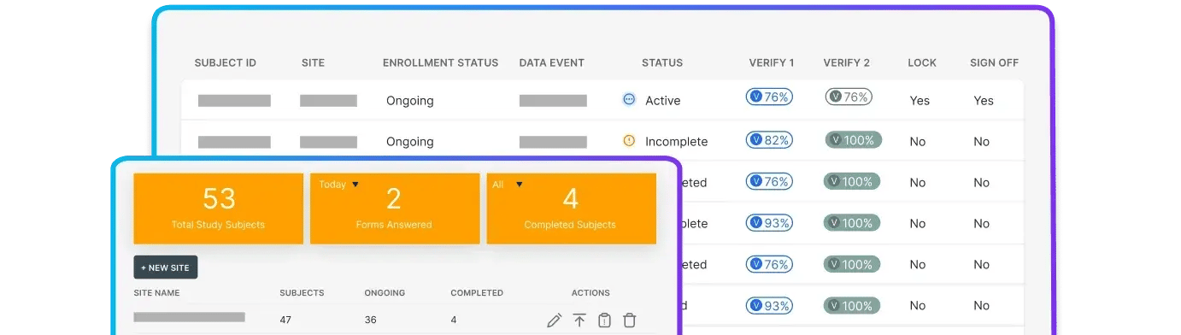Click the SIGN OFF No value in Incomplete row
1181x335 pixels.
[x=981, y=141]
